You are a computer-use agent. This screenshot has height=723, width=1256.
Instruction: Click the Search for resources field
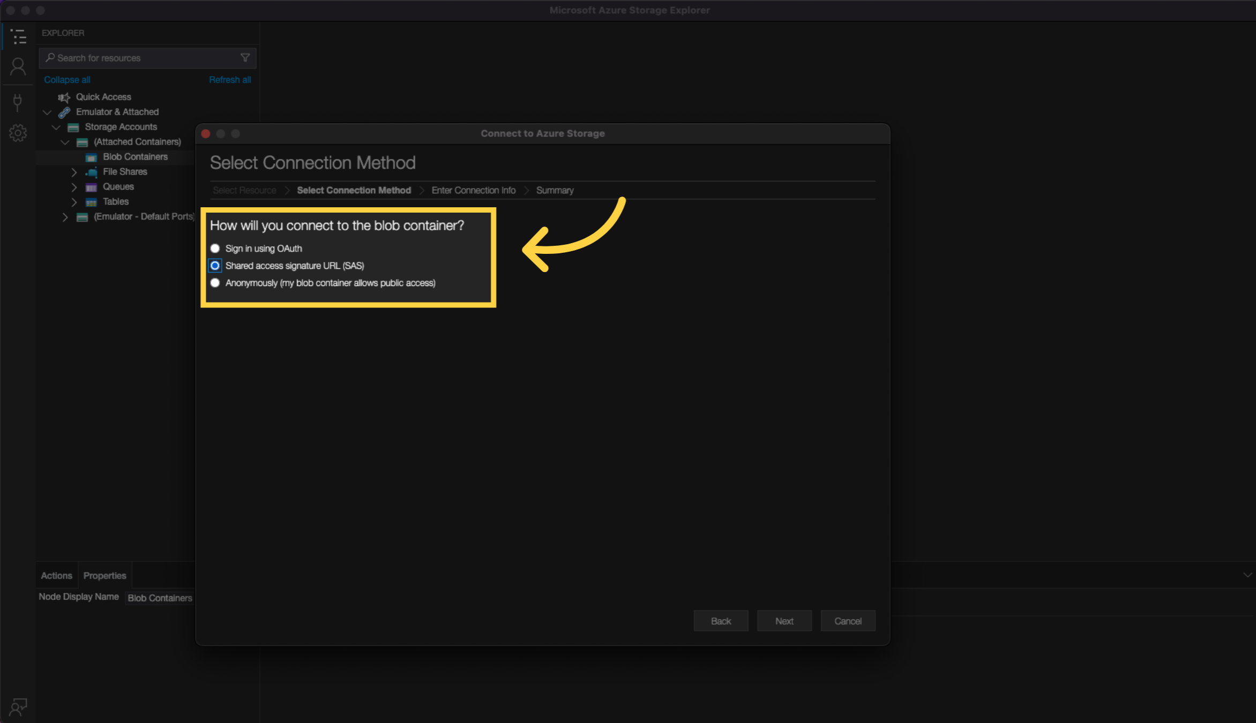coord(147,58)
